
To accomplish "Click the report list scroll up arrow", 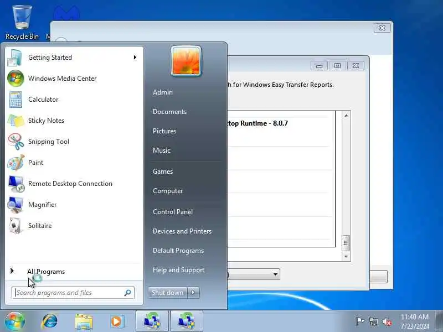I will tap(346, 116).
